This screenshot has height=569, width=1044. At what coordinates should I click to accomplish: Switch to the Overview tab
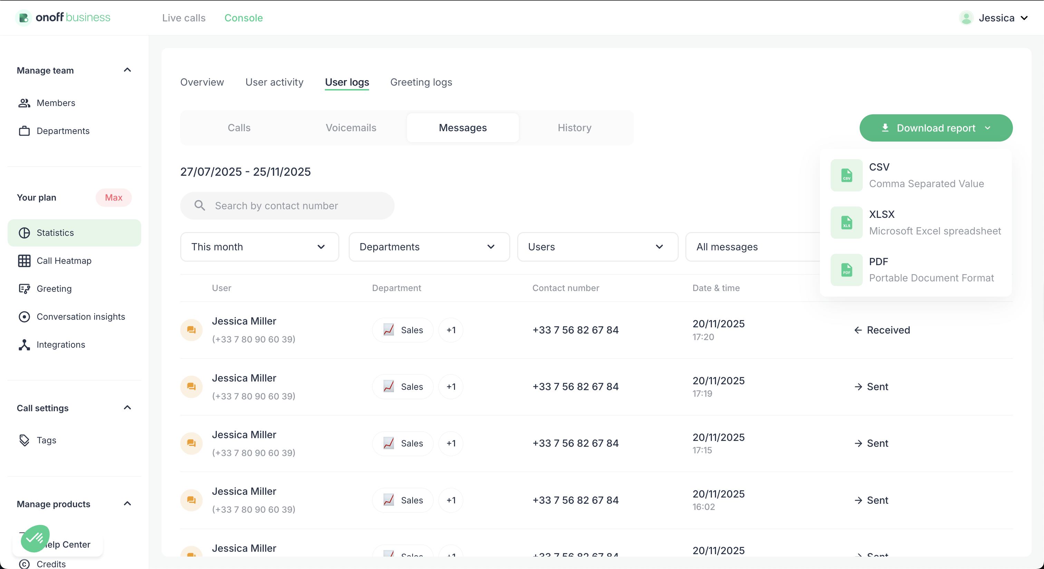202,82
